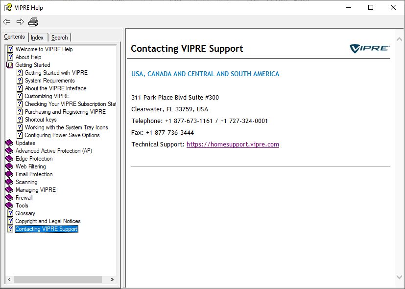405x289 pixels.
Task: Open the Customizing VIPRE topic
Action: click(47, 96)
